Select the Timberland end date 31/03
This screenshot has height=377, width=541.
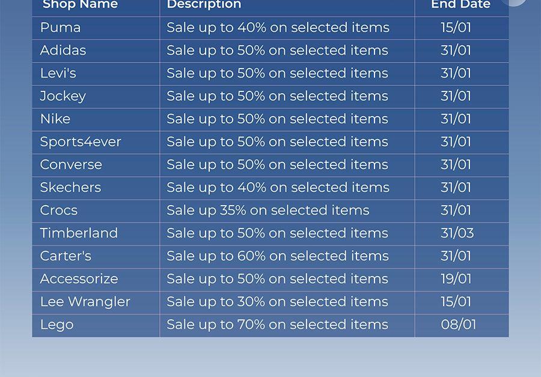click(457, 233)
